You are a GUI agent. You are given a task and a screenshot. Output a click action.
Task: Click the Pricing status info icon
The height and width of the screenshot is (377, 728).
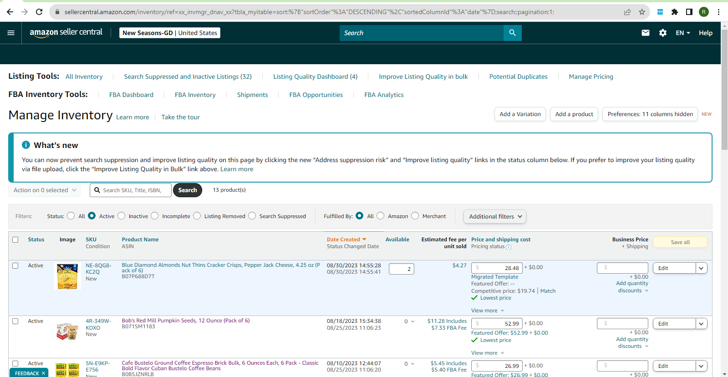[509, 247]
